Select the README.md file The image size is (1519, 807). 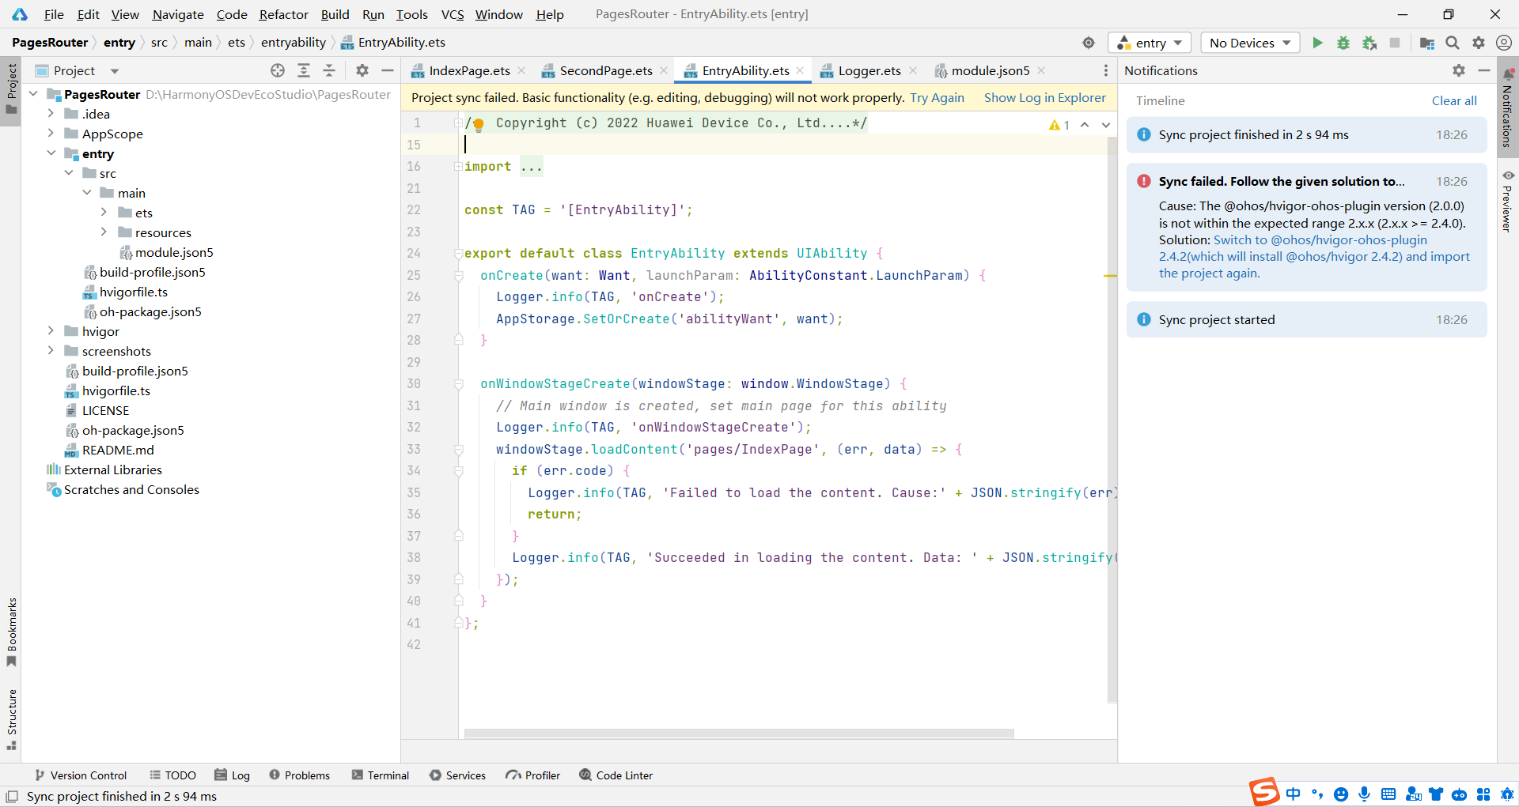tap(118, 450)
